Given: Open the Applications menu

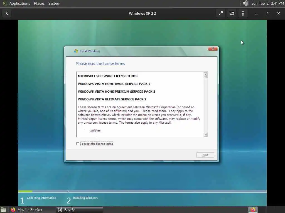Looking at the screenshot, I should pos(20,3).
